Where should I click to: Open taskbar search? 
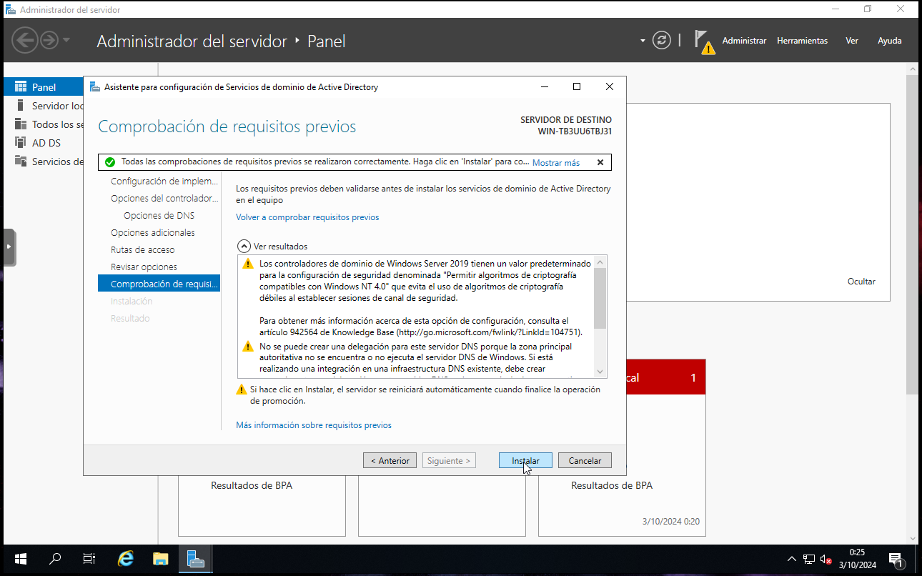(x=55, y=559)
